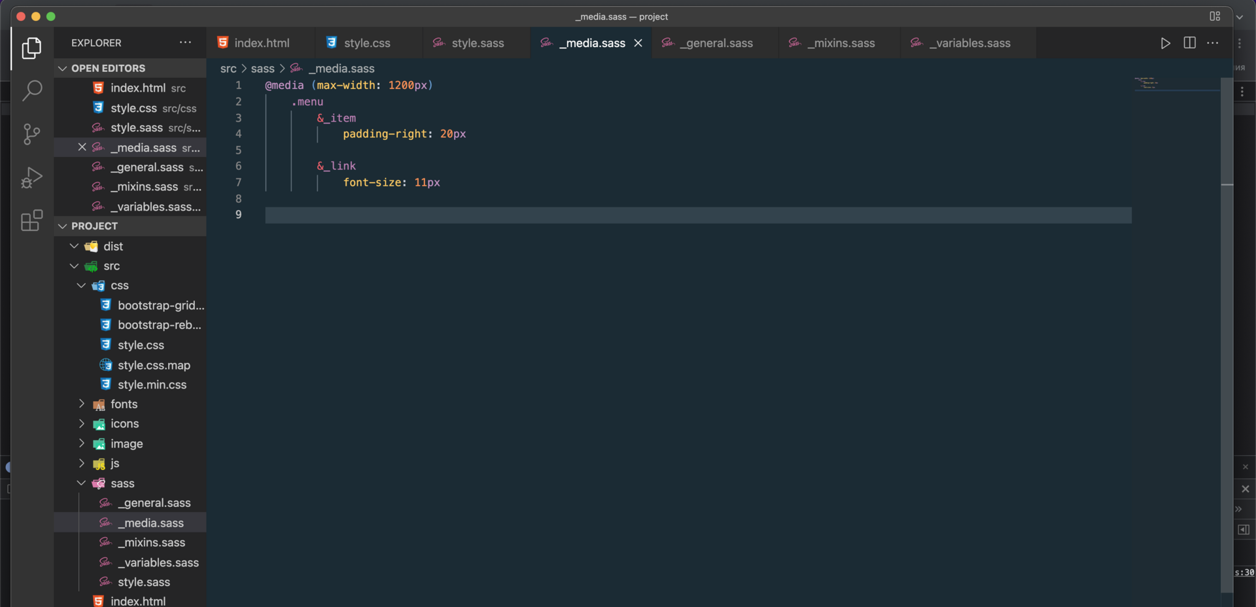1256x607 pixels.
Task: Open the Extensions view
Action: (31, 220)
